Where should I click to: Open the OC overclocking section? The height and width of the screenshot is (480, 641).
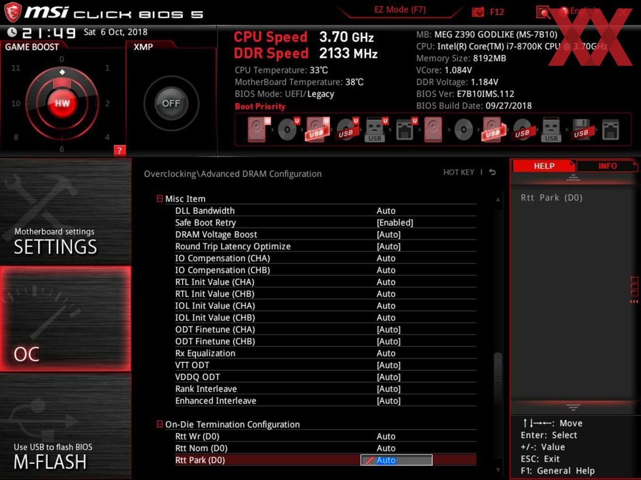click(66, 319)
